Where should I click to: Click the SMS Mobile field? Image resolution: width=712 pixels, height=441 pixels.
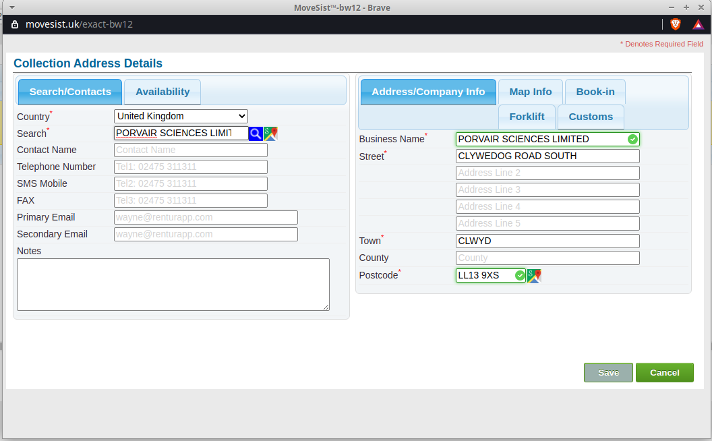pos(191,183)
